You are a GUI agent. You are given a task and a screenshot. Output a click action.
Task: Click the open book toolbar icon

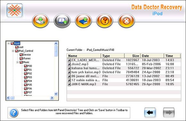[62, 21]
